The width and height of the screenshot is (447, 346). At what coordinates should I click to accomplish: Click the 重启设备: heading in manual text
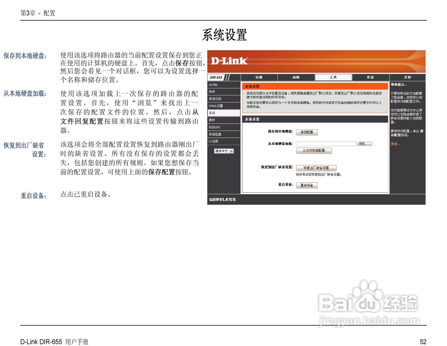point(34,196)
